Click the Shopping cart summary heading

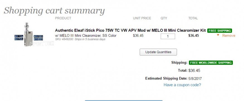(x=54, y=11)
